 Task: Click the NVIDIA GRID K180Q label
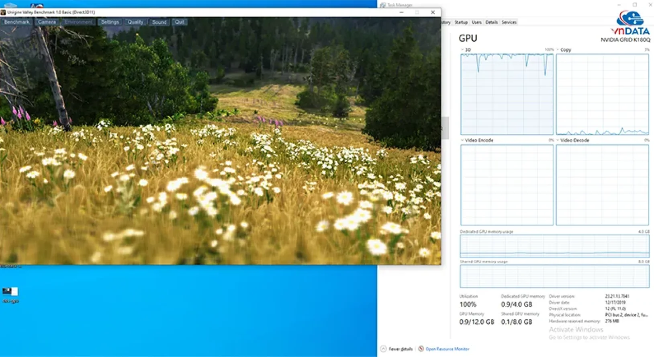pos(625,40)
